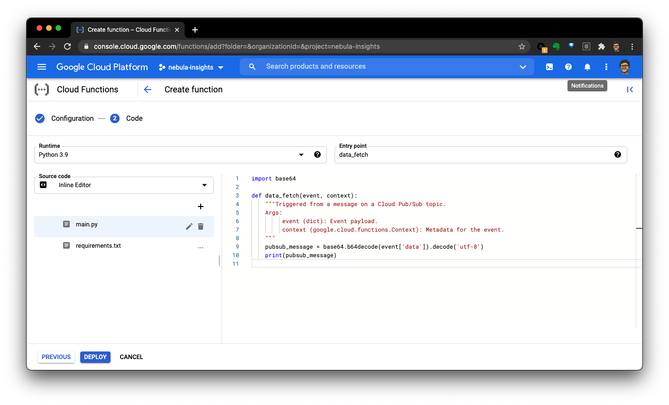This screenshot has width=669, height=405.
Task: Delete main.py using trash icon
Action: (201, 226)
